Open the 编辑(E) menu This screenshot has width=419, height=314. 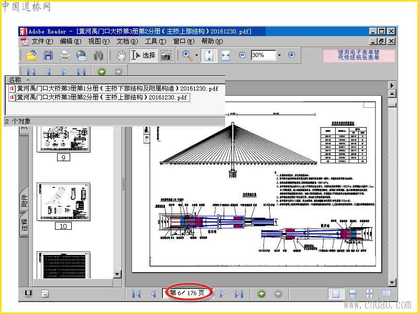(x=71, y=41)
